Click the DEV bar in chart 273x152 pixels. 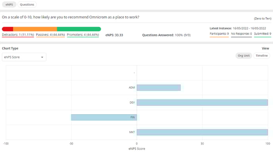(202, 102)
